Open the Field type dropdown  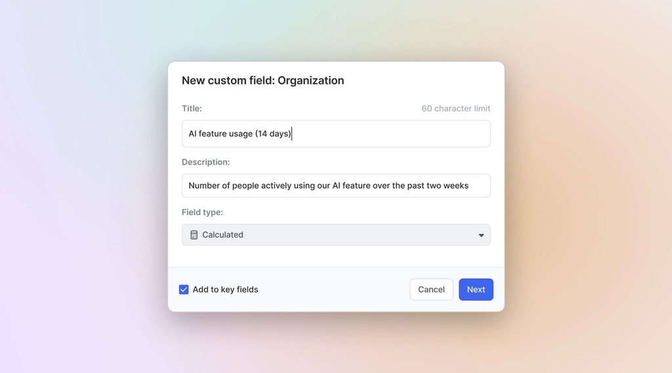click(336, 235)
